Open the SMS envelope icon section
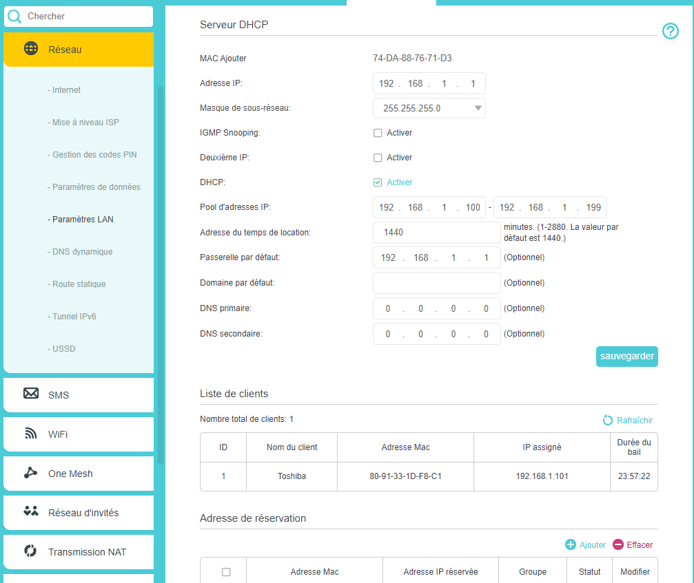This screenshot has width=694, height=583. click(31, 394)
